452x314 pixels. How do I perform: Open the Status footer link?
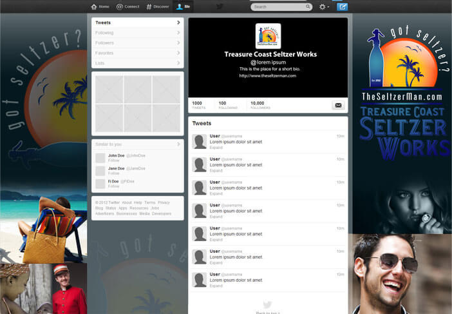click(111, 208)
